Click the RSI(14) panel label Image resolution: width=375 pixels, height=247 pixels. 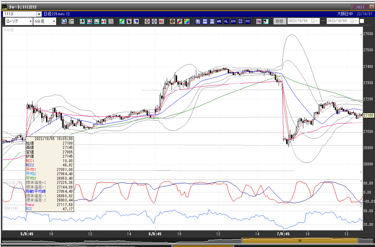click(x=11, y=208)
